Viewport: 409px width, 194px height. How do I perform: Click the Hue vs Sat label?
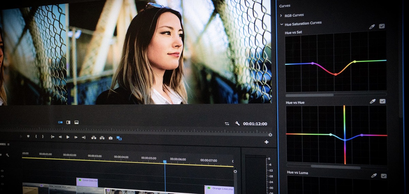tap(293, 32)
